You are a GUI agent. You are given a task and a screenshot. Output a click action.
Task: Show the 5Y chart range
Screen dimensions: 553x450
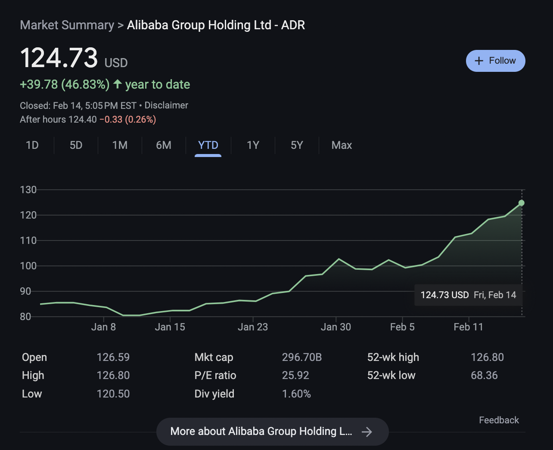click(297, 145)
